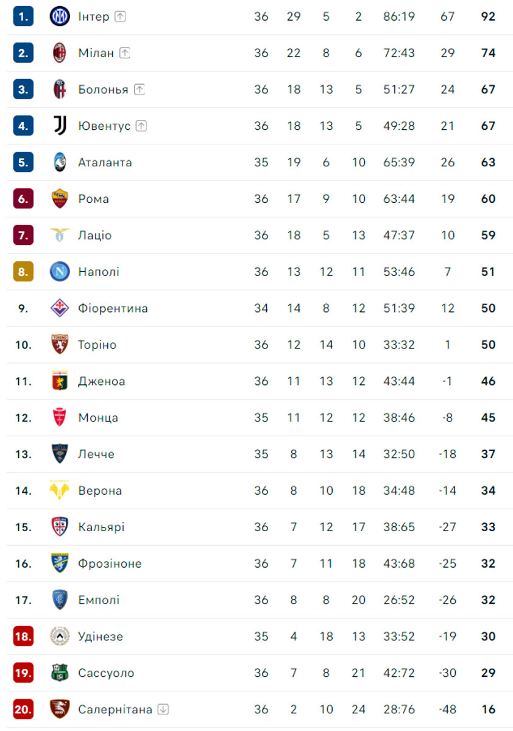The height and width of the screenshot is (731, 513).
Task: Open the Лаціо team page
Action: point(95,235)
